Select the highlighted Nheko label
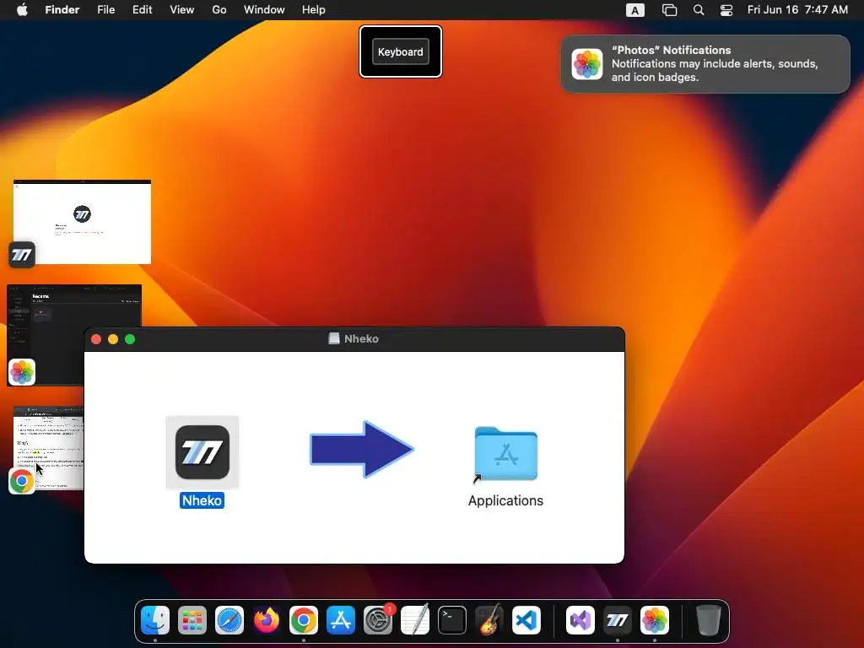864x648 pixels. pos(202,500)
